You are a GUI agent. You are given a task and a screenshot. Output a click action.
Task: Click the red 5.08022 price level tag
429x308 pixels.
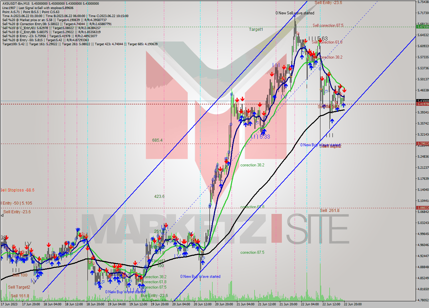(x=422, y=208)
